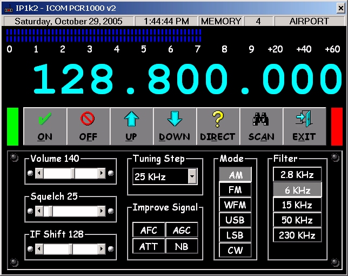Viewport: 348px width, 276px height.
Task: Select LSB mode
Action: point(235,235)
